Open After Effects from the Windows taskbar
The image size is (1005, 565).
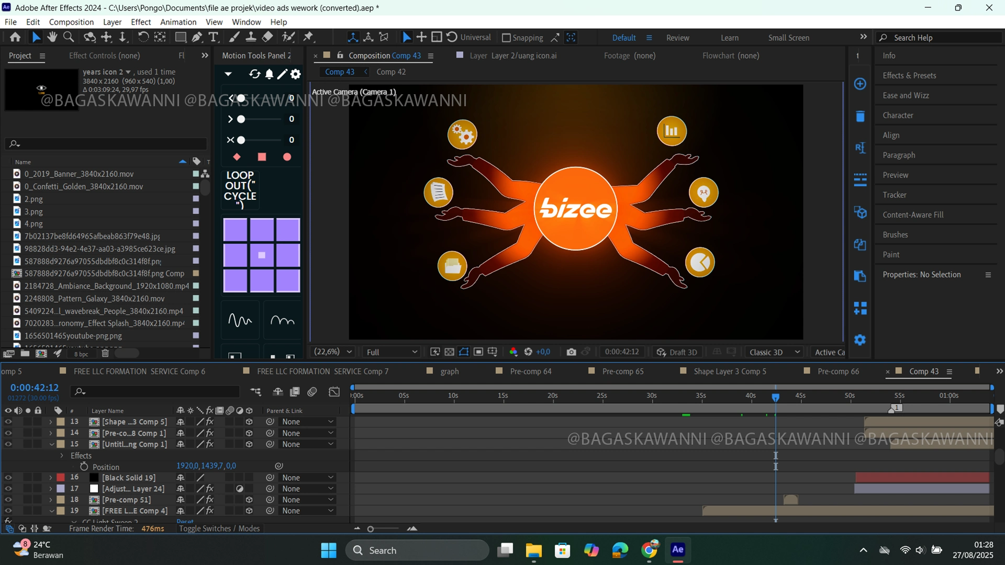(677, 550)
